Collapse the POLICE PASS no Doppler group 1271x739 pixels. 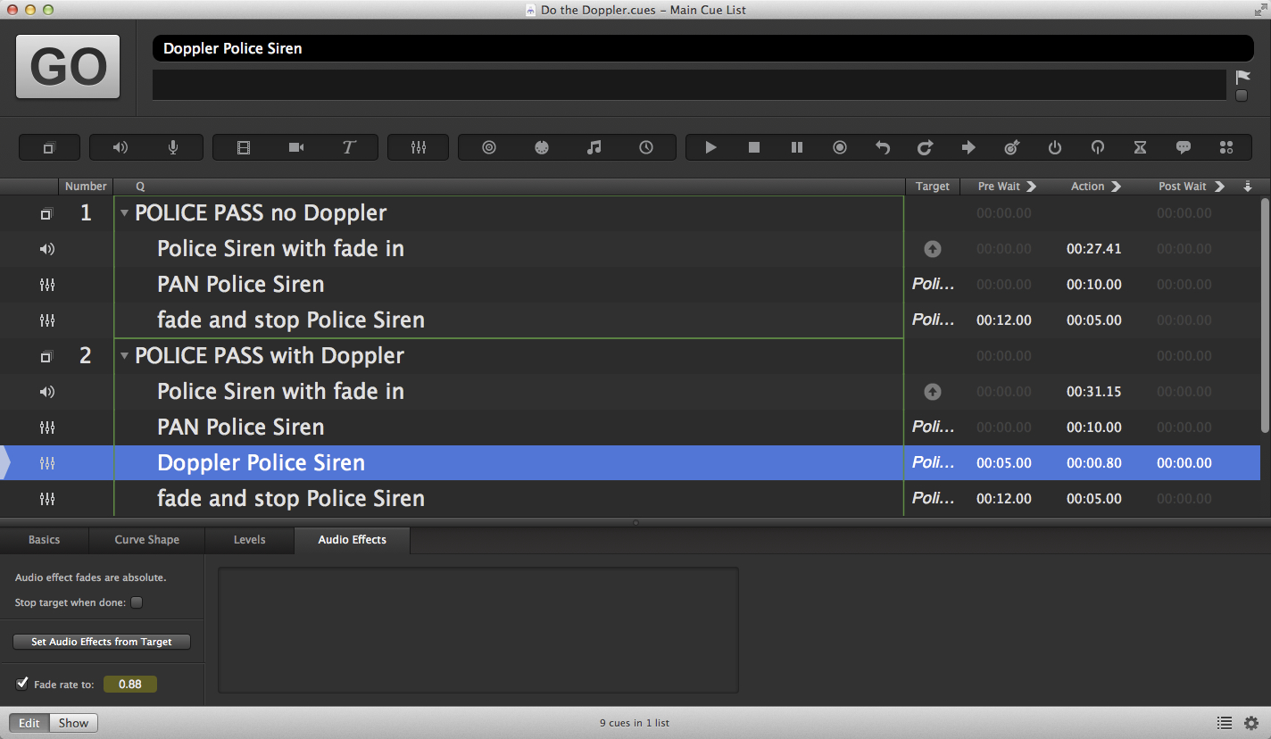tap(125, 213)
